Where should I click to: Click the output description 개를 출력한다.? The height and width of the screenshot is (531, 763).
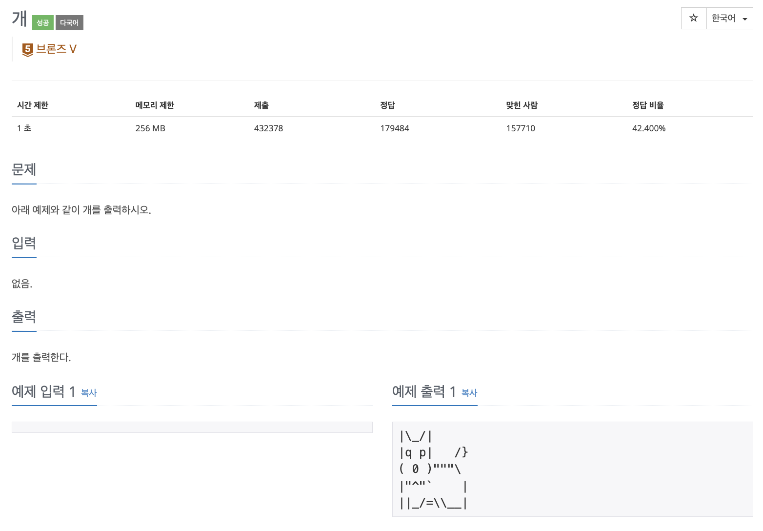tap(41, 357)
